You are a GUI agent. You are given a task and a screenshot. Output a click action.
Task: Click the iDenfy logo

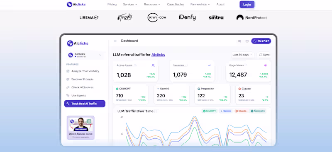(187, 17)
